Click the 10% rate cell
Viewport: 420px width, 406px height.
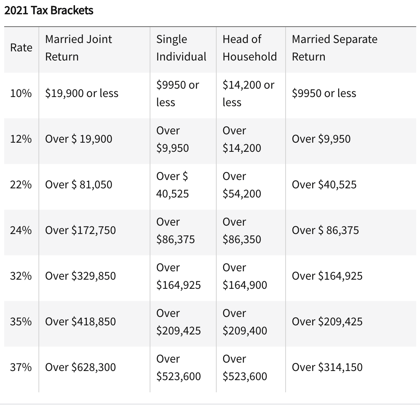[x=21, y=94]
